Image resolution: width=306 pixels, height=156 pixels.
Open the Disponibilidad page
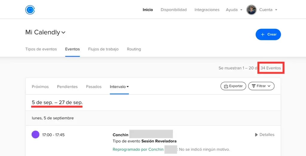point(174,10)
